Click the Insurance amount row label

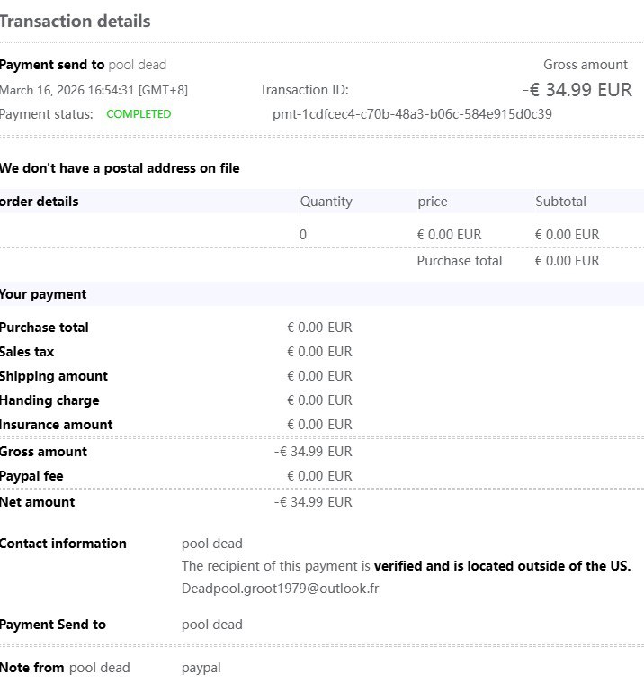[57, 425]
